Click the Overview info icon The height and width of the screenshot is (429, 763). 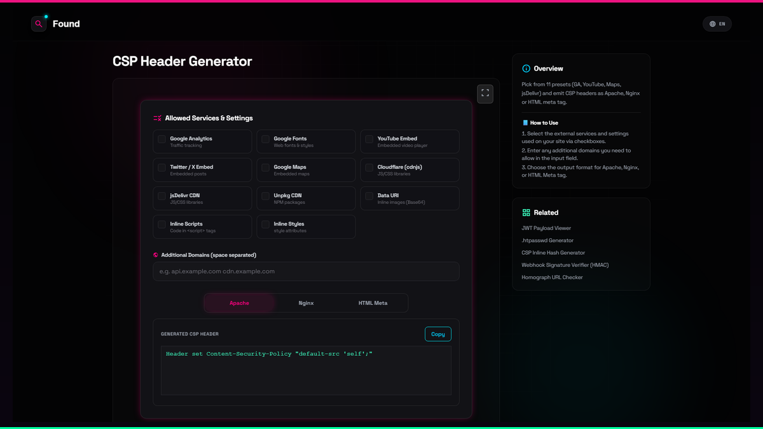click(526, 69)
